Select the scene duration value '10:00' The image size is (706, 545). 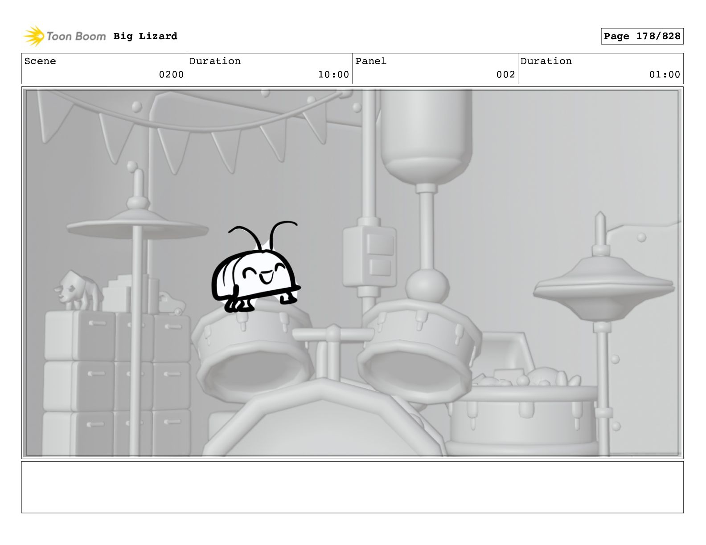click(334, 75)
